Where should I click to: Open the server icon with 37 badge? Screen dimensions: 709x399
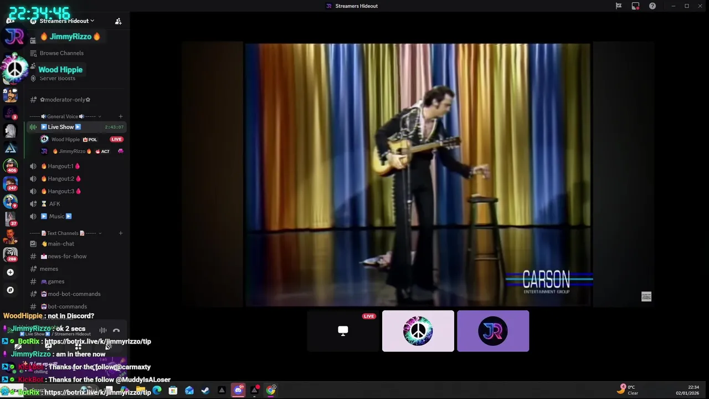point(11,218)
